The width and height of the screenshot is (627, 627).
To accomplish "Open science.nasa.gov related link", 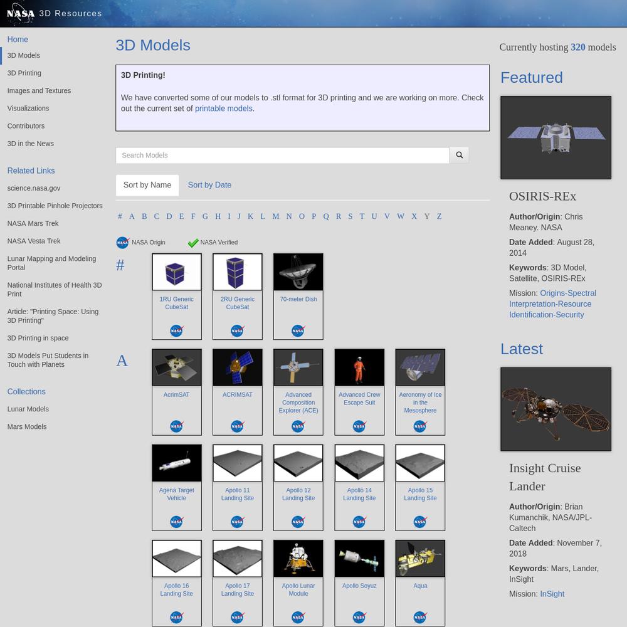I will coord(34,188).
